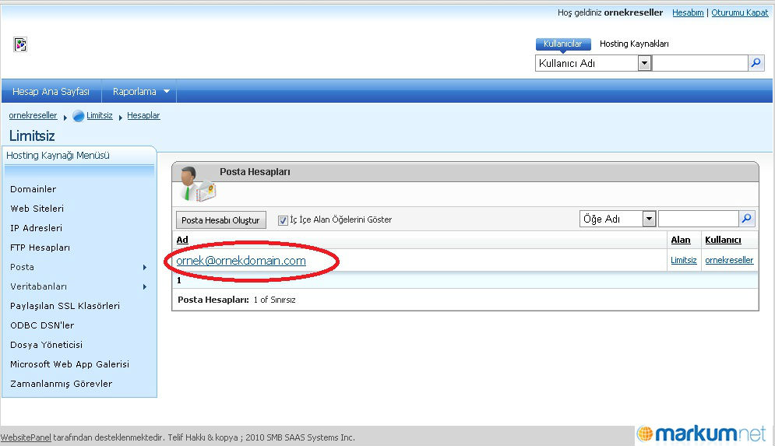Screen dimensions: 775x446
Task: Click the Posta Hesapları panel title
Action: 255,172
